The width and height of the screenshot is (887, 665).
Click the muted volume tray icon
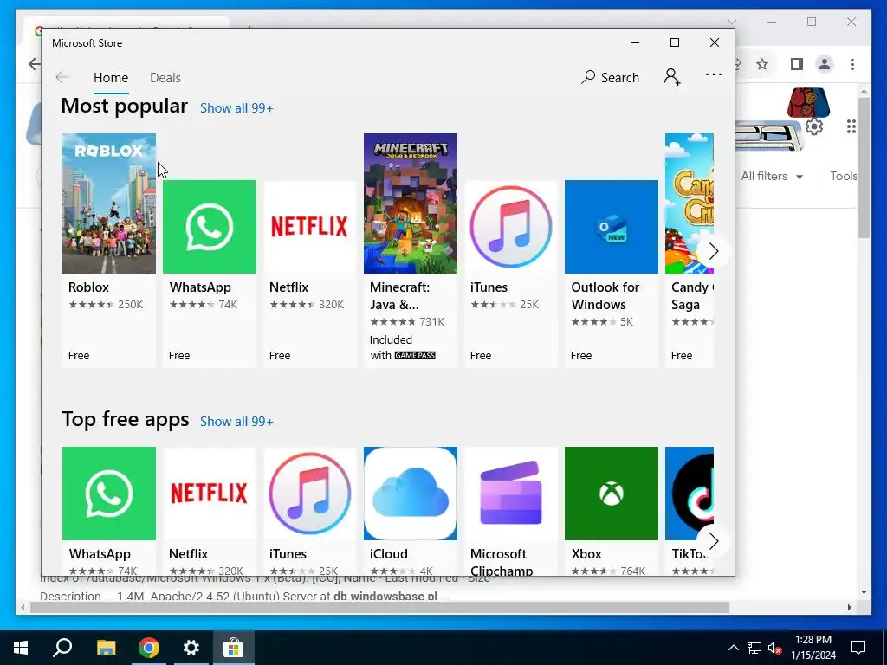775,648
